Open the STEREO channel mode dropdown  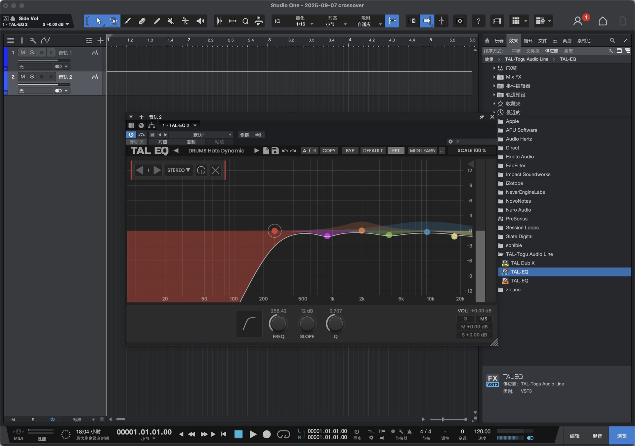pyautogui.click(x=179, y=170)
